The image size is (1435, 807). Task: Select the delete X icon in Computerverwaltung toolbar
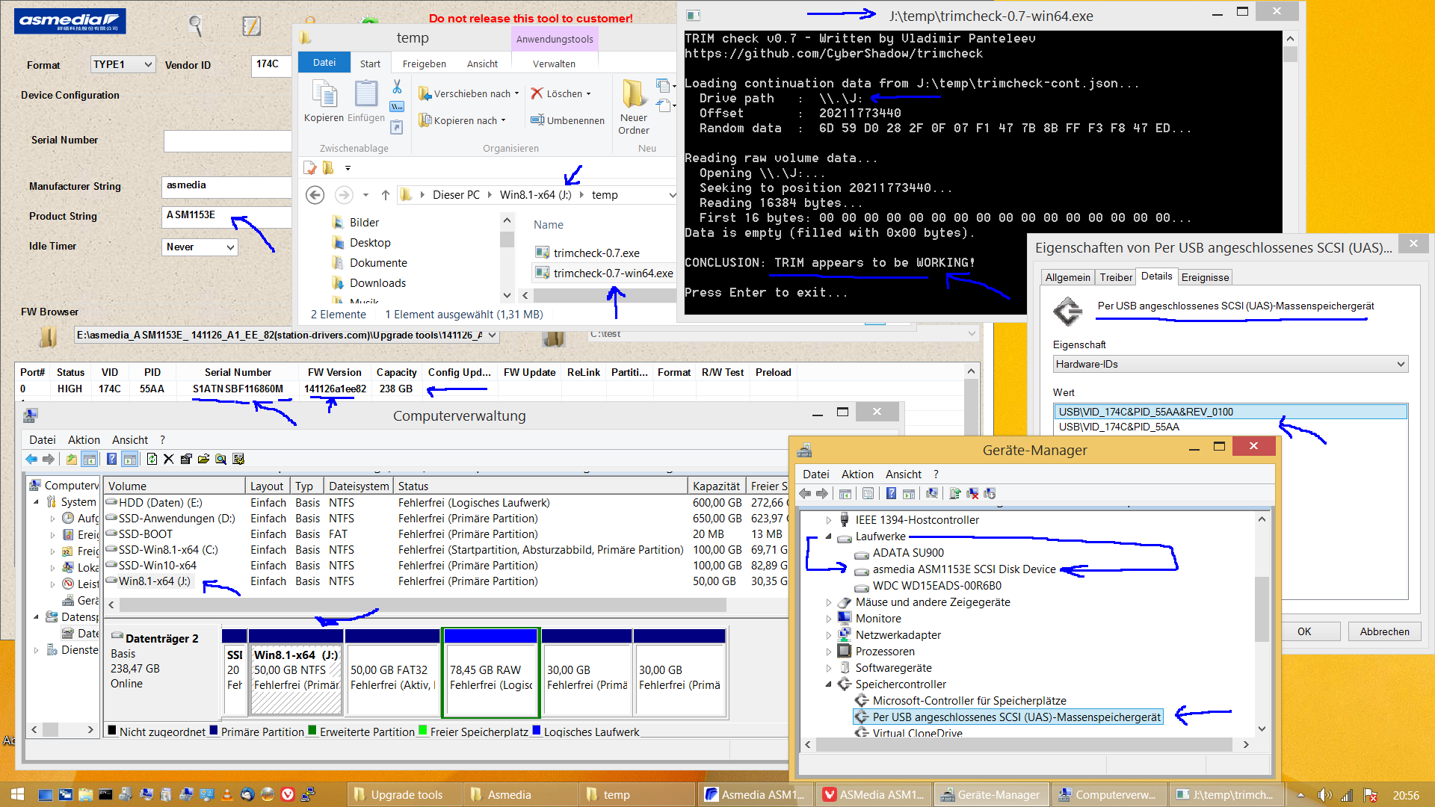168,459
